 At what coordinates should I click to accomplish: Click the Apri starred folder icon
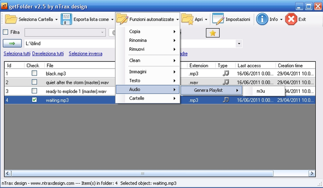point(187,19)
